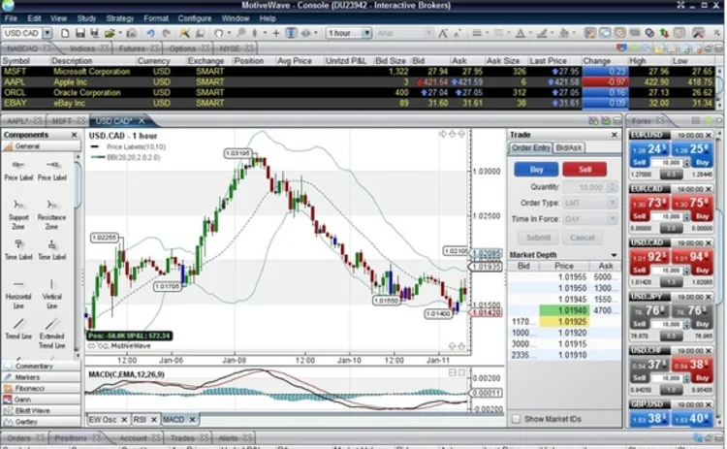Tick the Show Market IDs checkbox

click(x=516, y=419)
